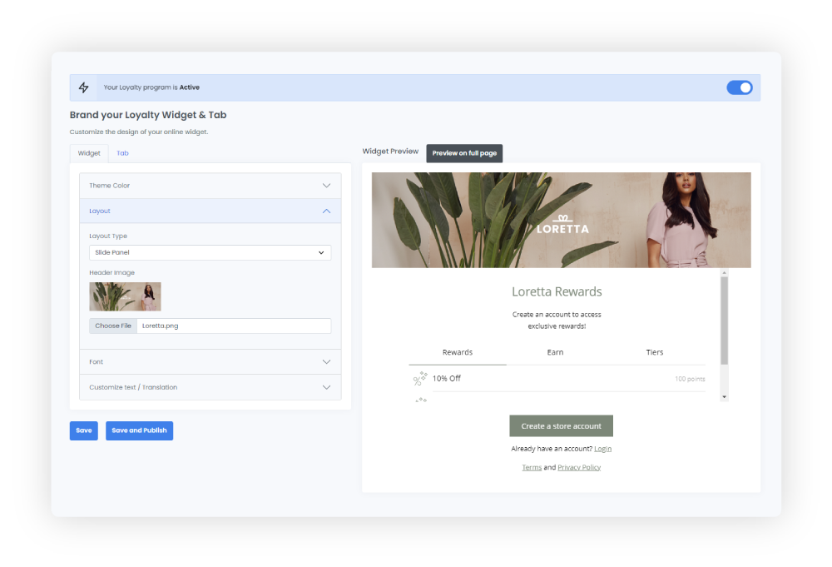Click the preview vertical scrollbar thumb

pos(725,321)
